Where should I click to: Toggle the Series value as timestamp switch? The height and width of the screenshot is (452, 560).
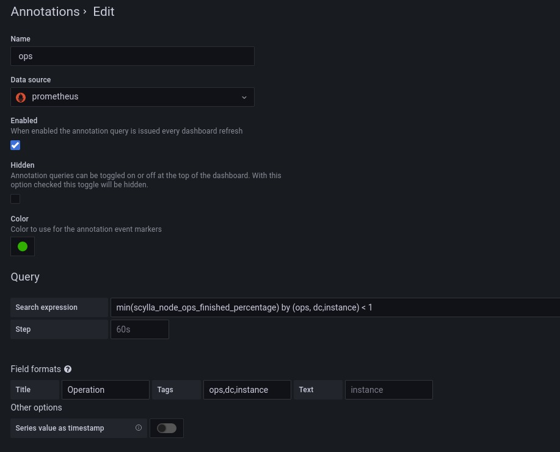pos(167,428)
